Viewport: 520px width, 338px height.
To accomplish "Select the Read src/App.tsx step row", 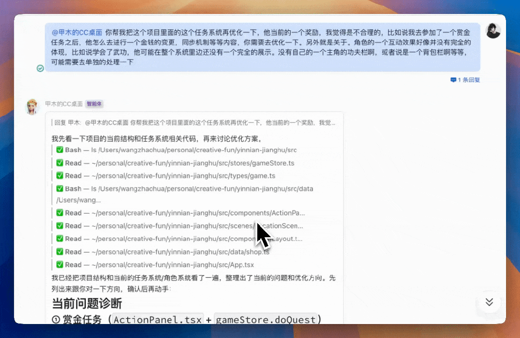I will click(155, 265).
